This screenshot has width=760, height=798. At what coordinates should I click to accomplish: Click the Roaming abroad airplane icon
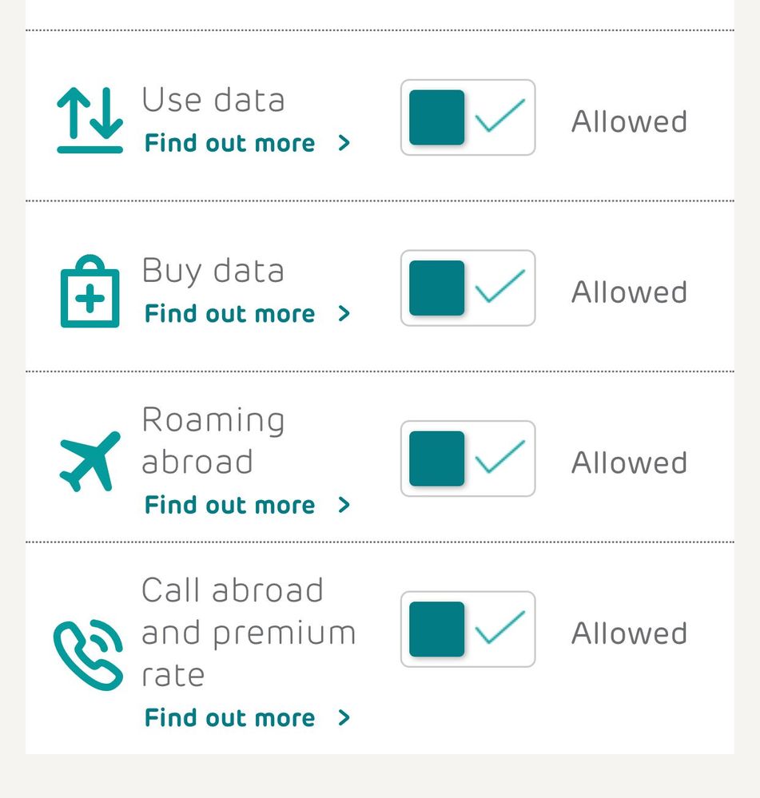click(x=90, y=462)
